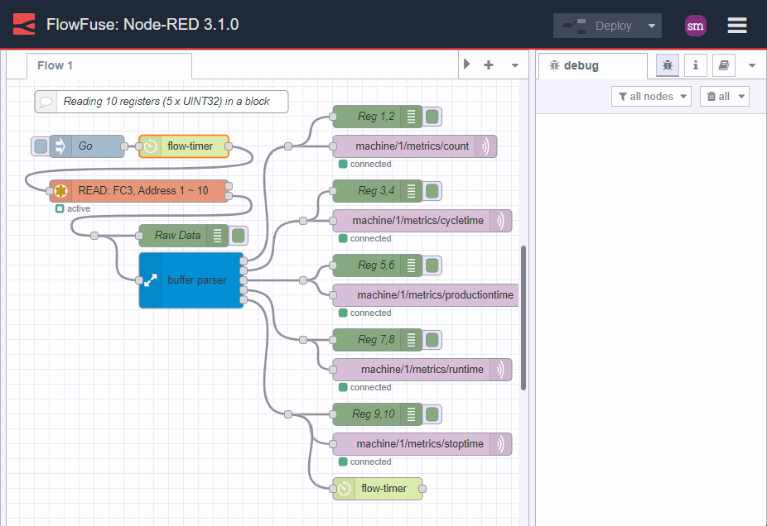
Task: Open the node help sidebar icon
Action: pyautogui.click(x=723, y=65)
